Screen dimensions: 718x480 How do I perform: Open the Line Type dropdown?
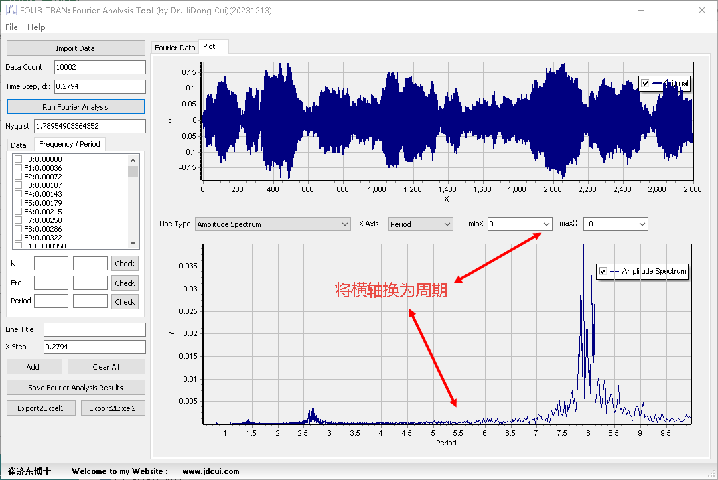click(273, 224)
